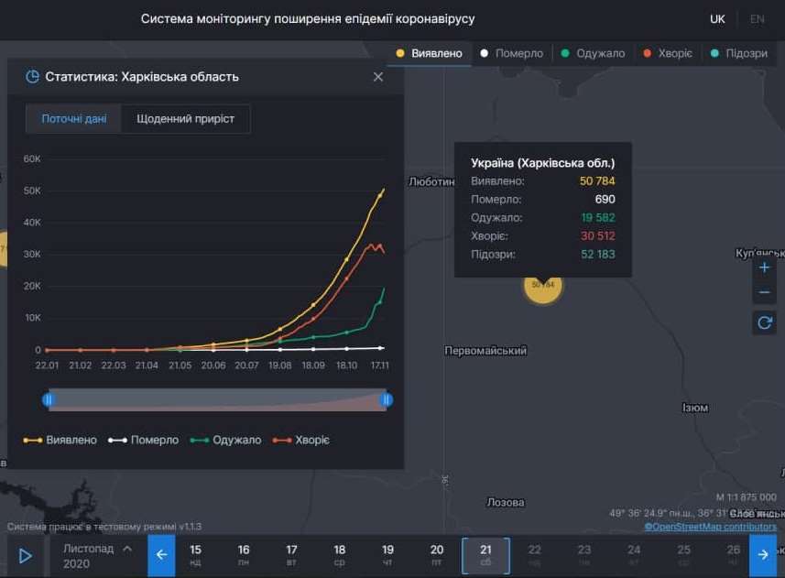
Task: Switch interface language to EN
Action: (757, 18)
